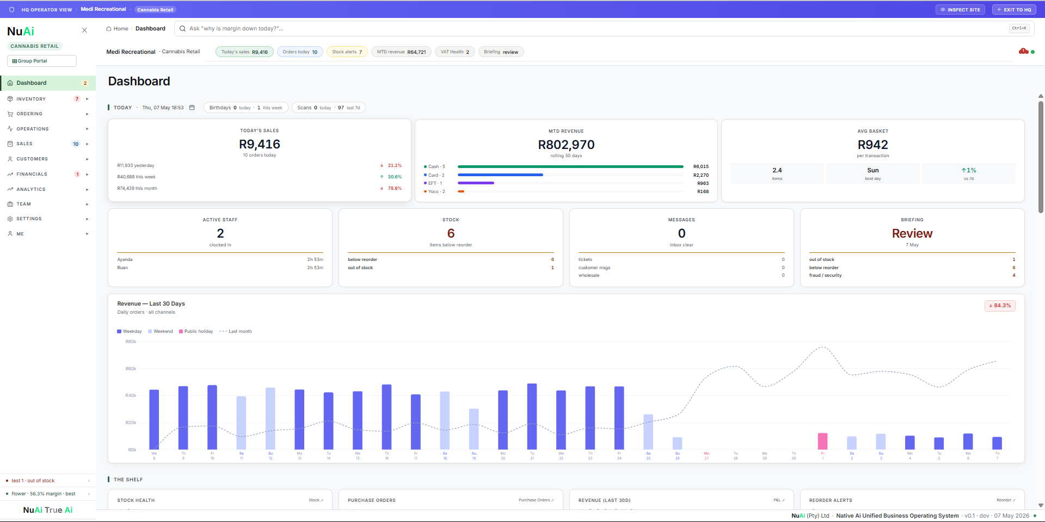1045x522 pixels.
Task: Expand the Team section arrow
Action: coord(87,204)
